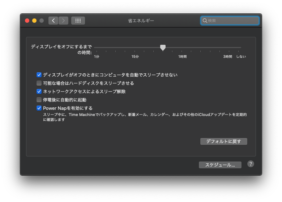Go forward with the right chevron button
Image resolution: width=282 pixels, height=202 pixels.
63,21
